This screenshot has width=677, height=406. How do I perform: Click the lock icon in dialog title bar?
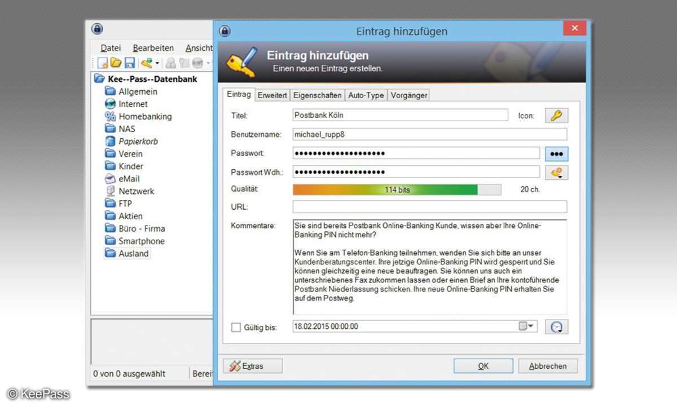(x=225, y=30)
